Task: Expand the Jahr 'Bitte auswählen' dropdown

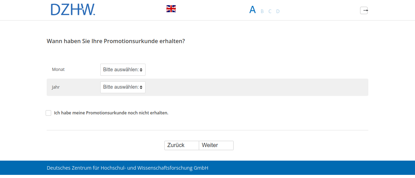Action: point(121,87)
